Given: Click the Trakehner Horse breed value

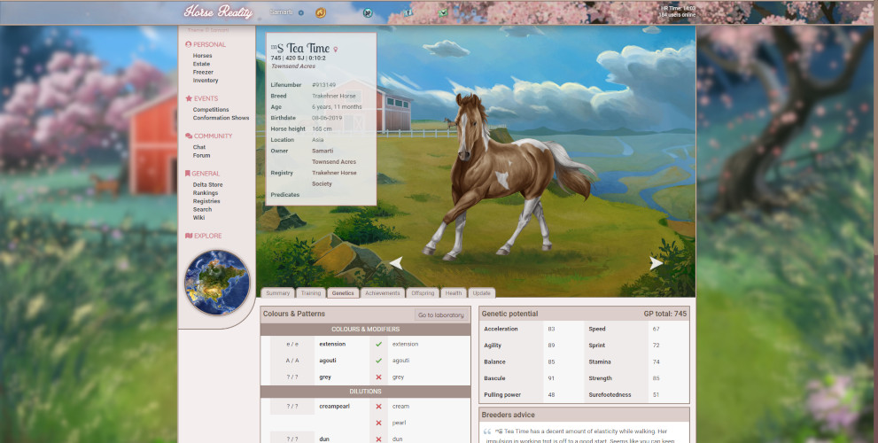Looking at the screenshot, I should pyautogui.click(x=334, y=96).
